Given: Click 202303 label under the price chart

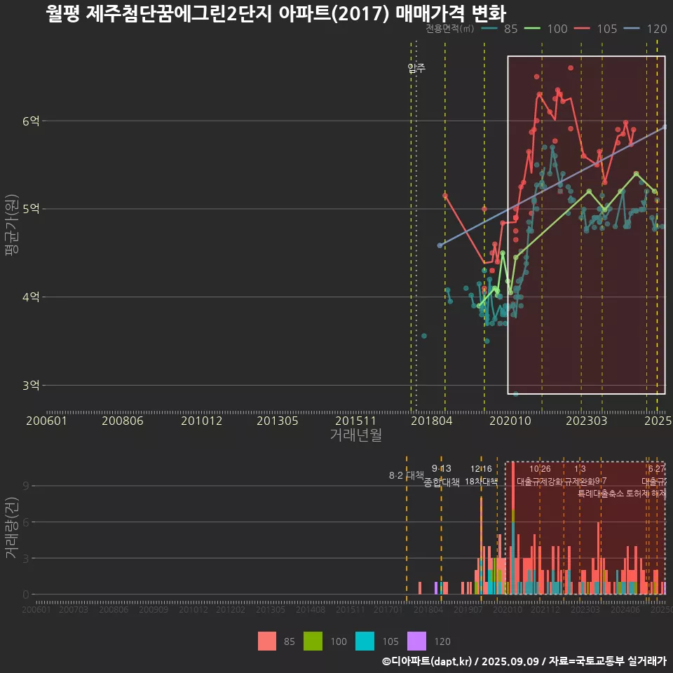Looking at the screenshot, I should pos(586,421).
